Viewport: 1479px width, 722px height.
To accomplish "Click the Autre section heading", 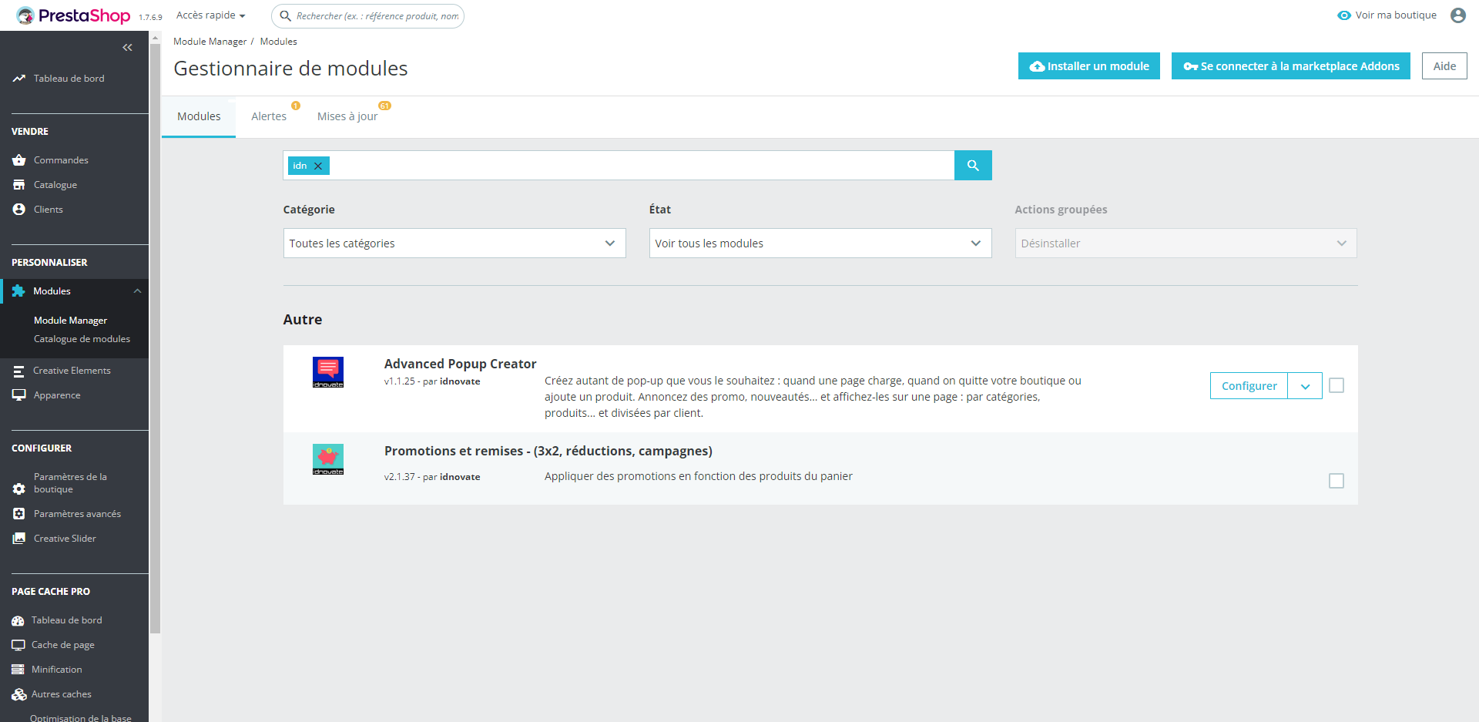I will point(303,320).
